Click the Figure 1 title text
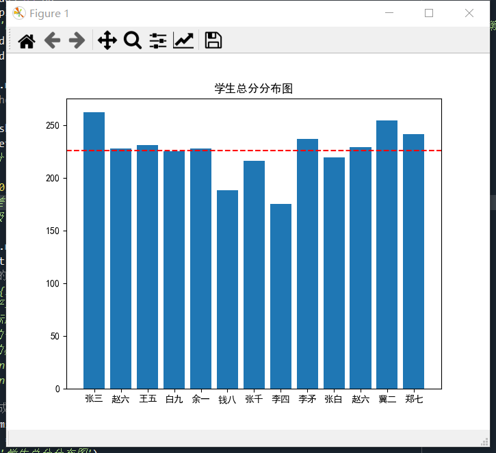Viewport: 496px width, 453px height. coord(49,14)
